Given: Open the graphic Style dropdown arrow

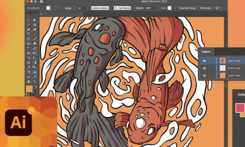Looking at the screenshot, I should pos(173,8).
